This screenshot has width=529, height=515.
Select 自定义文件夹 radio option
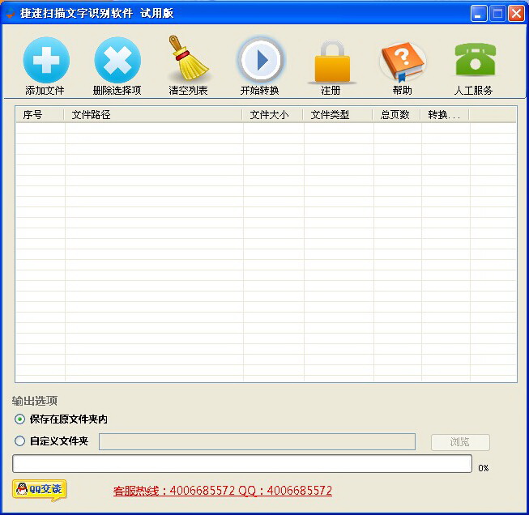pyautogui.click(x=20, y=441)
